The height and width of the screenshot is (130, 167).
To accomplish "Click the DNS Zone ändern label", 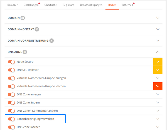I will 28,103.
